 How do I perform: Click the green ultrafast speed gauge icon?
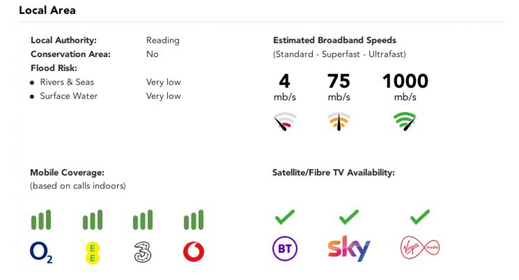pyautogui.click(x=405, y=121)
